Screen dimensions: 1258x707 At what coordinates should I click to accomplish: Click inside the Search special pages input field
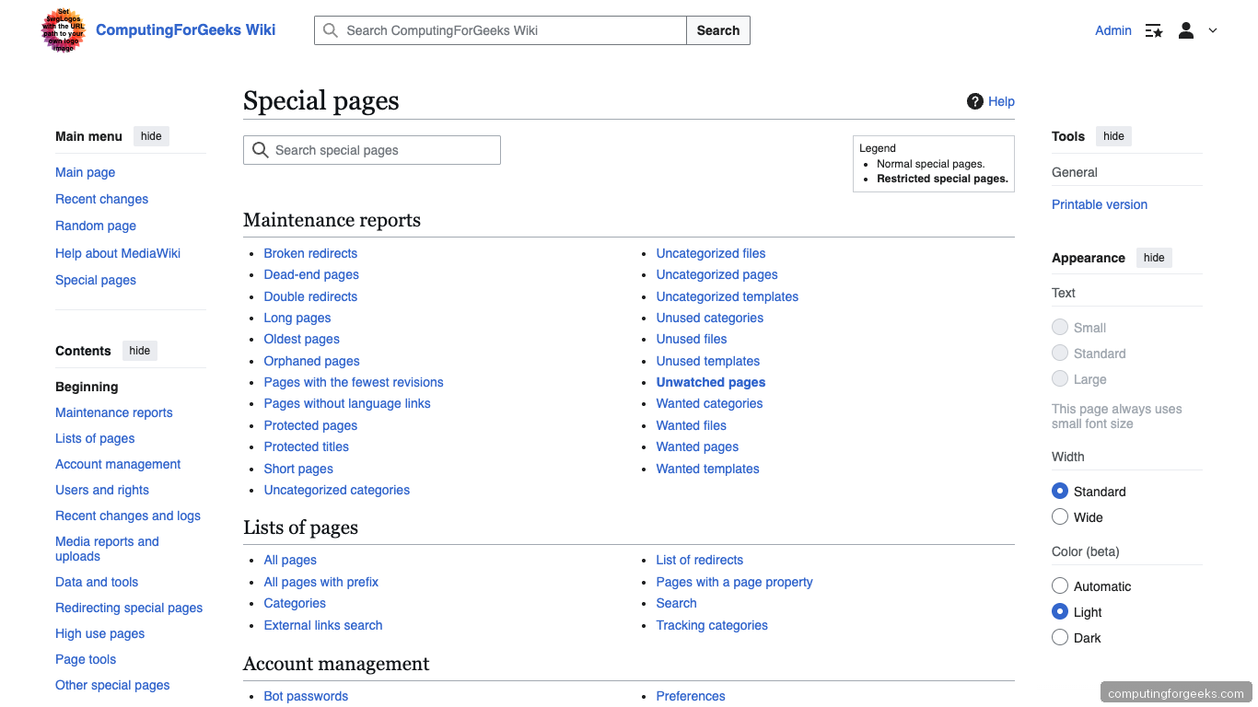tap(387, 150)
